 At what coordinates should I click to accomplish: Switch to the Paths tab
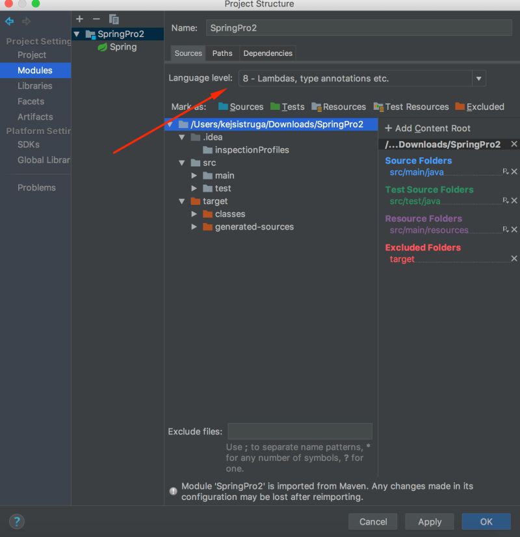[222, 53]
